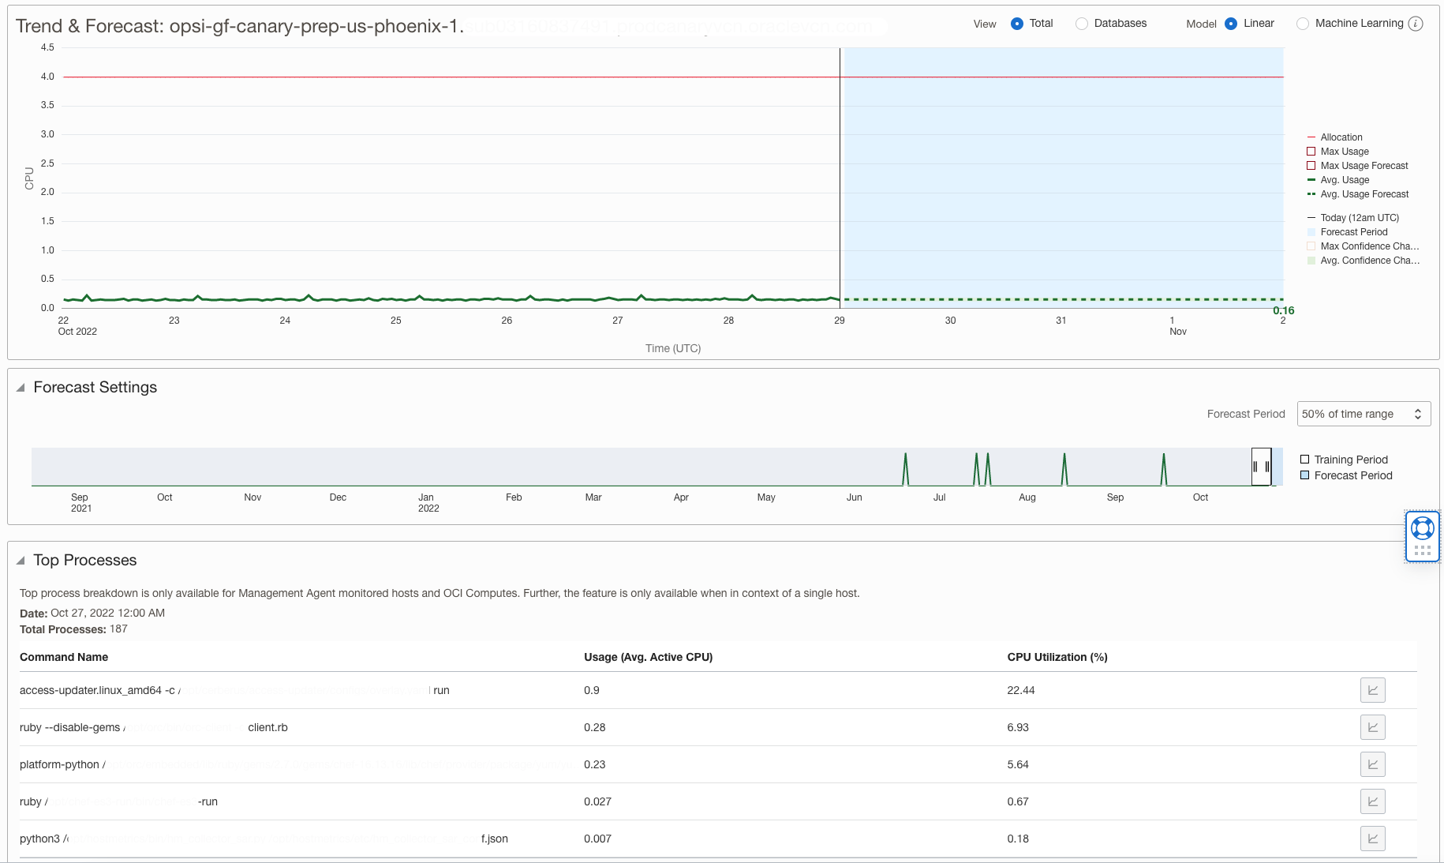
Task: Click the forecast period range slider handle
Action: [1261, 467]
